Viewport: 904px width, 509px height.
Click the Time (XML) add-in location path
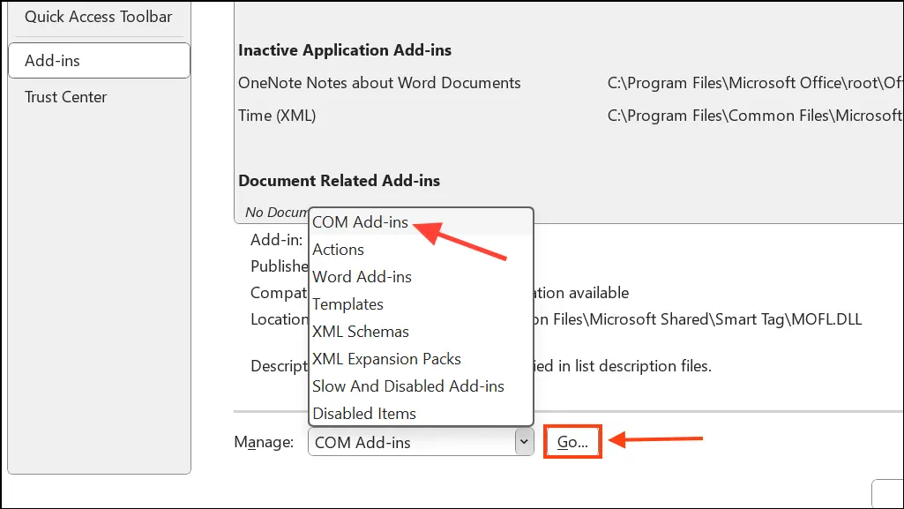[754, 116]
